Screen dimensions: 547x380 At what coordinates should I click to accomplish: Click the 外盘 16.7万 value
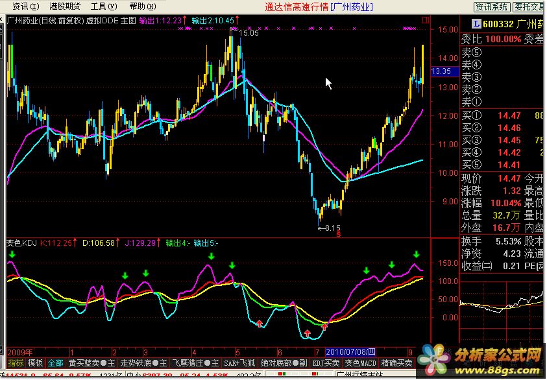click(x=507, y=228)
